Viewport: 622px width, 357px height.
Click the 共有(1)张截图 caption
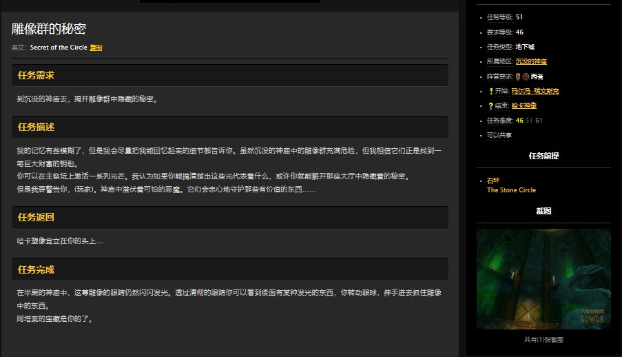(x=543, y=340)
